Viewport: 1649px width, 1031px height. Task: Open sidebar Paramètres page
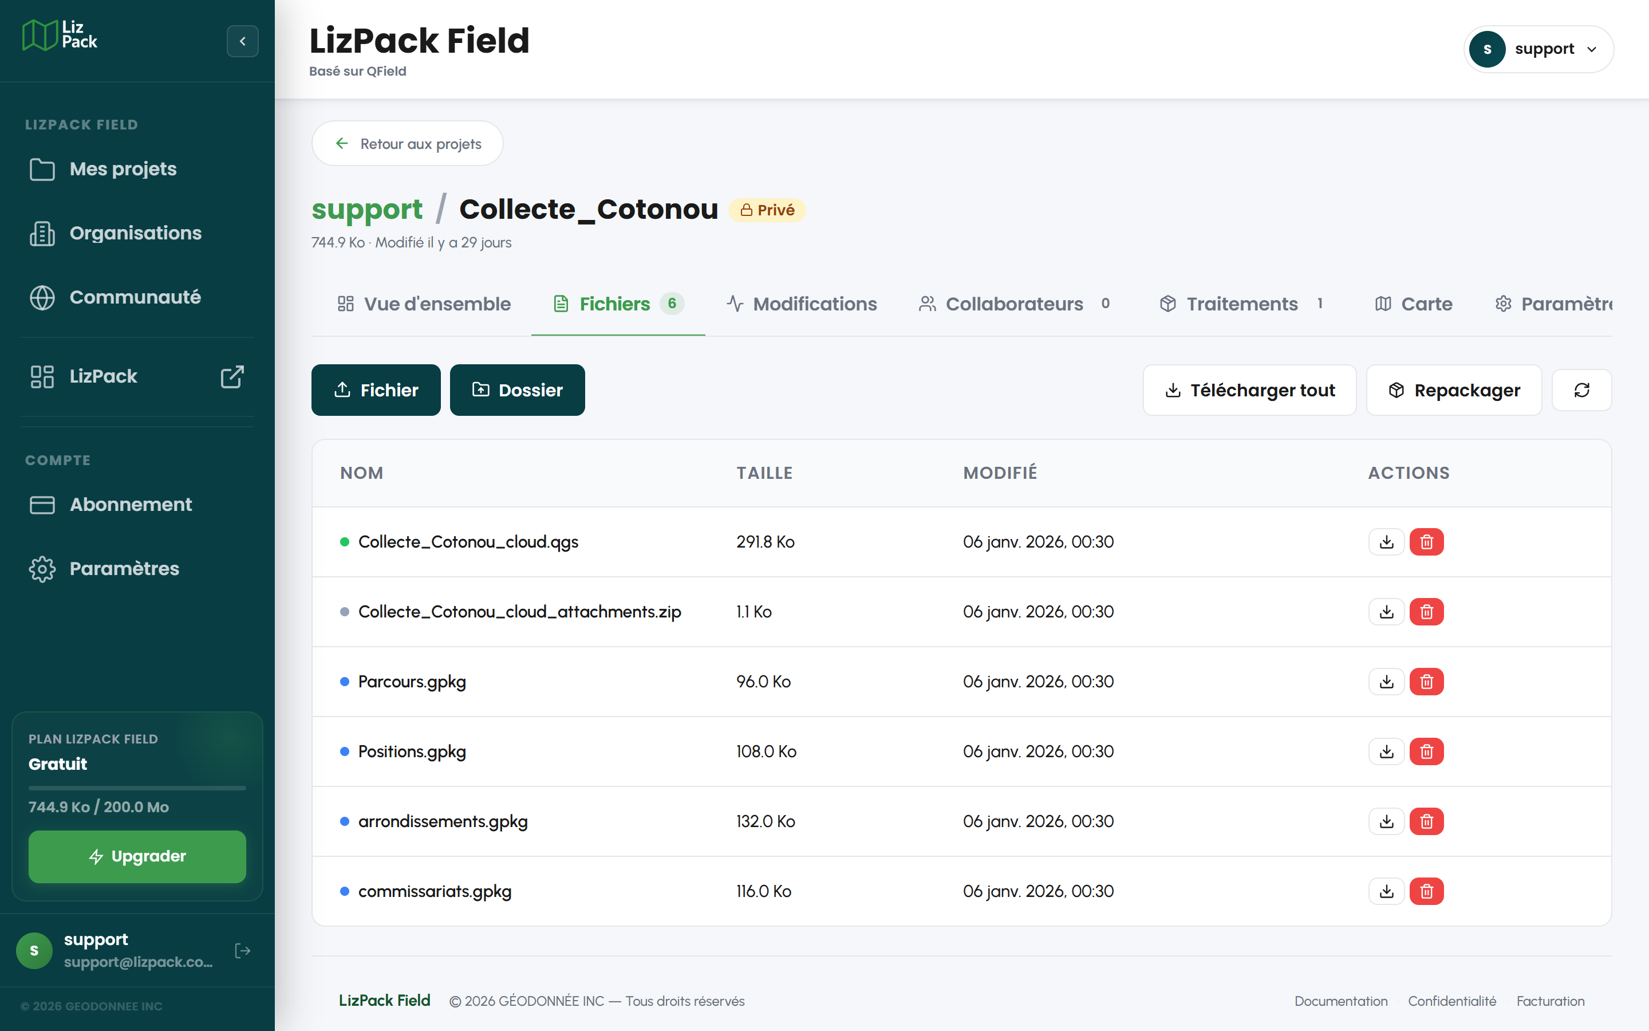(137, 569)
